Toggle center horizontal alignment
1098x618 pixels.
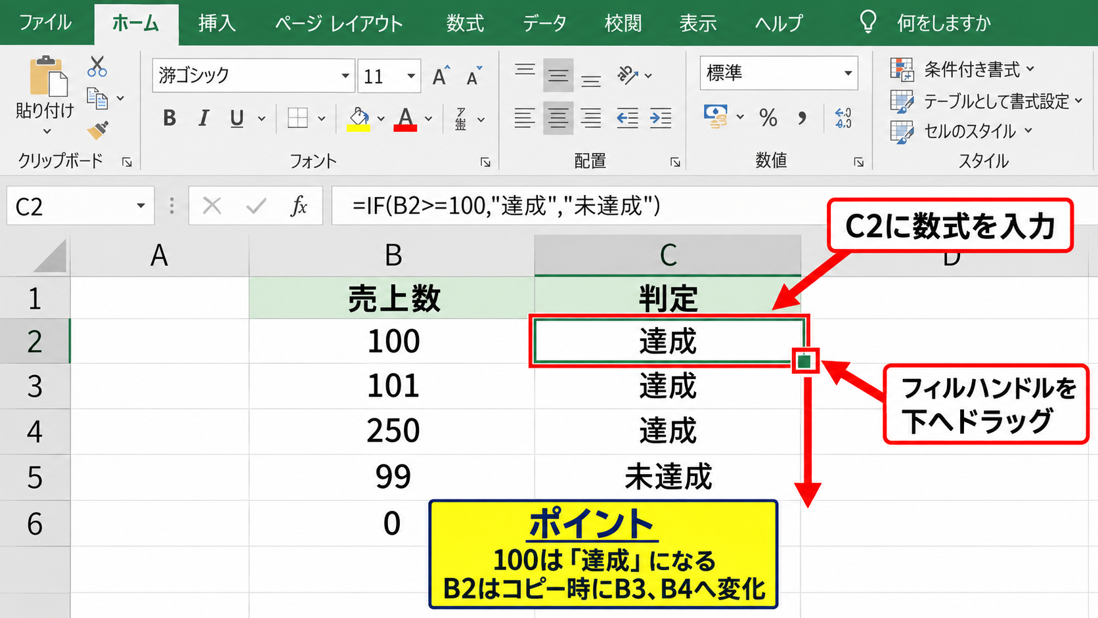[x=558, y=118]
